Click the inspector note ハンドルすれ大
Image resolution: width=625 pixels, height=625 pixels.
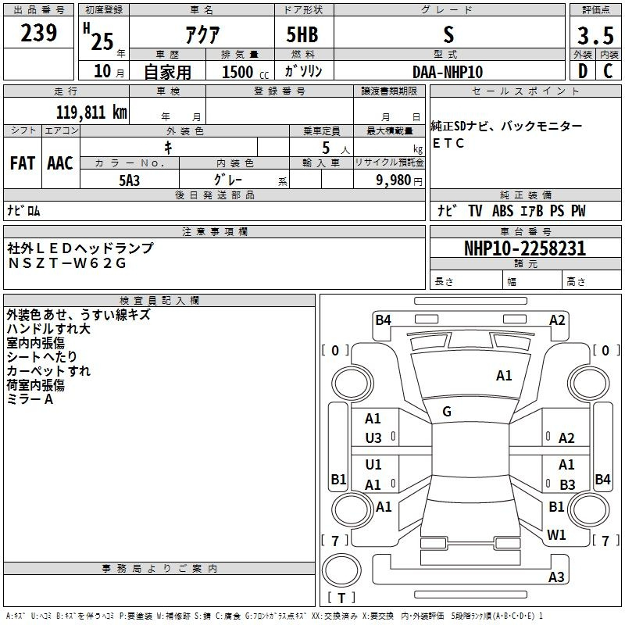pos(48,329)
